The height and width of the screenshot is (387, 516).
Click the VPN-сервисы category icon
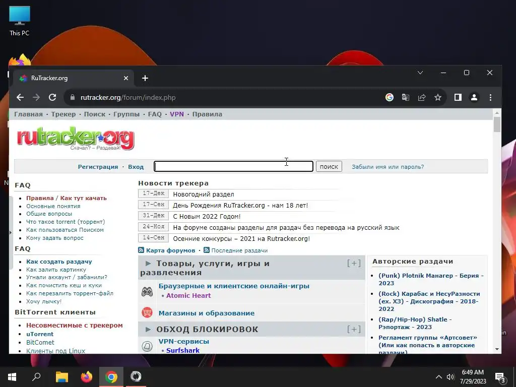click(x=147, y=346)
